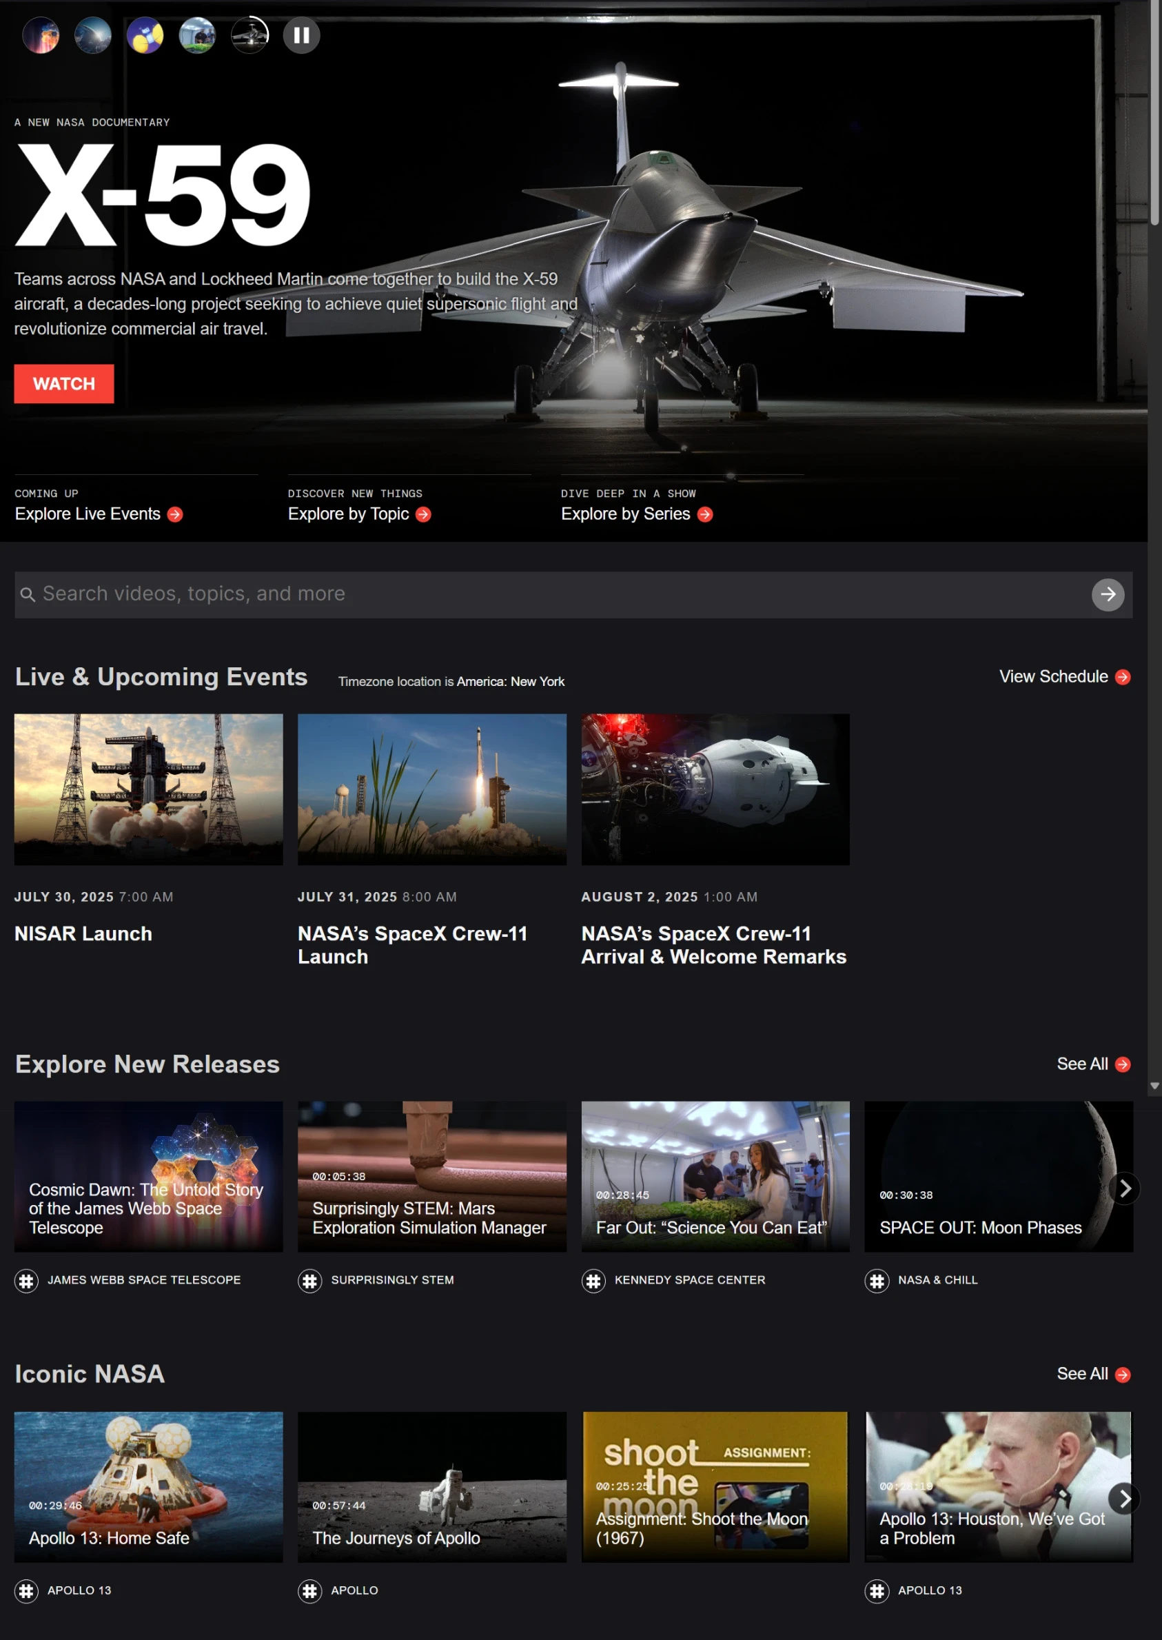The height and width of the screenshot is (1640, 1162).
Task: Click Crew-11 Arrival & Welcome Remarks title
Action: click(713, 945)
